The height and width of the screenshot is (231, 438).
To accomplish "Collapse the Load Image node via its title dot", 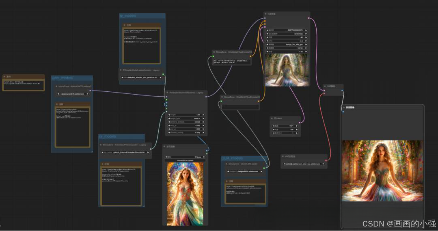I will pos(164,147).
